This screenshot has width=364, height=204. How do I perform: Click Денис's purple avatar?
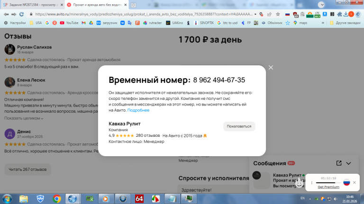(x=10, y=134)
